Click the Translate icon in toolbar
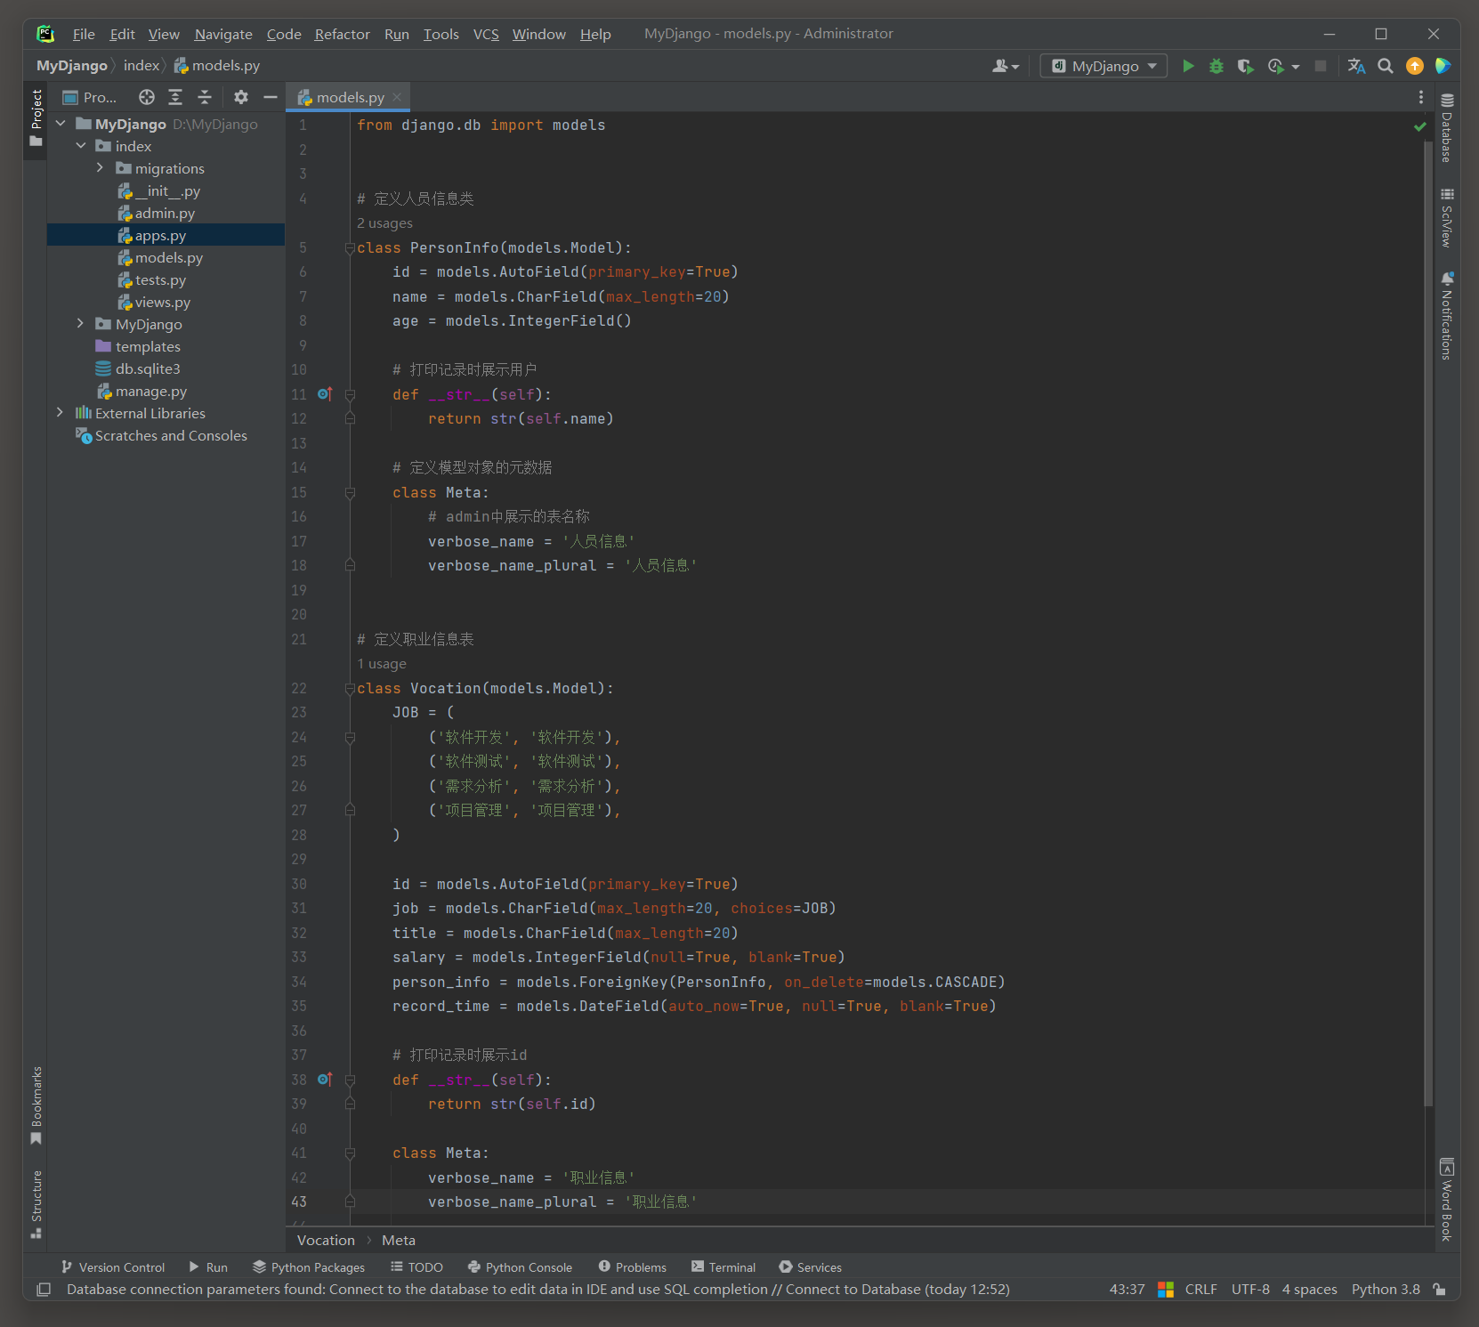Screen dimensions: 1479x1327 click(1356, 66)
